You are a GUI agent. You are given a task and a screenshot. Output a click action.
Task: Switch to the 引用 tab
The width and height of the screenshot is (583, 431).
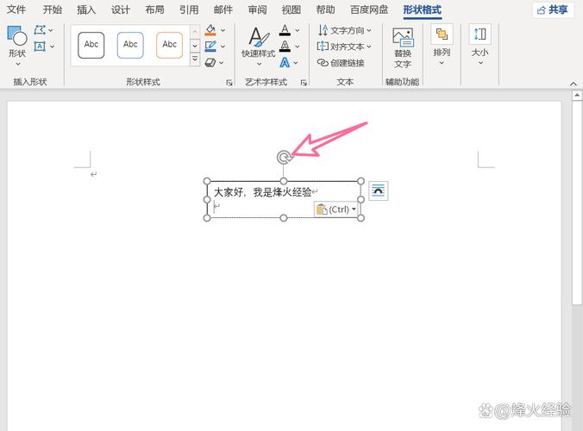[x=189, y=9]
